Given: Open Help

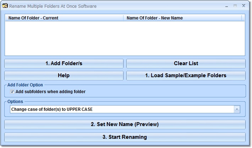Looking at the screenshot, I should point(64,75).
